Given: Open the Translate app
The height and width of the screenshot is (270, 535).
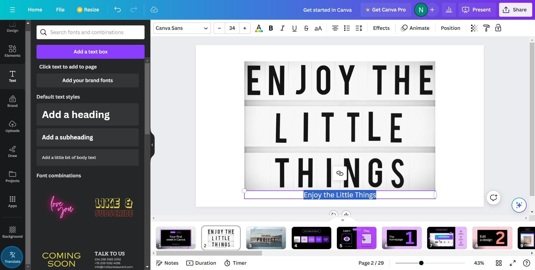Looking at the screenshot, I should 12,257.
